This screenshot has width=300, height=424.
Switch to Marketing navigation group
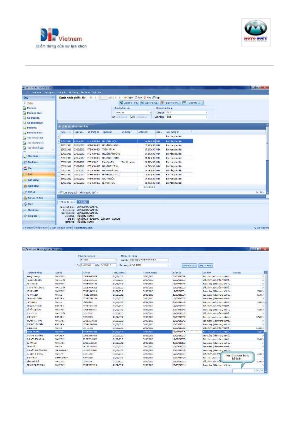39,210
